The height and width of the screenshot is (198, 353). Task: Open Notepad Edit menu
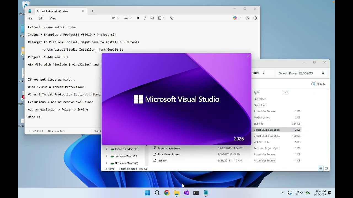pos(41,18)
